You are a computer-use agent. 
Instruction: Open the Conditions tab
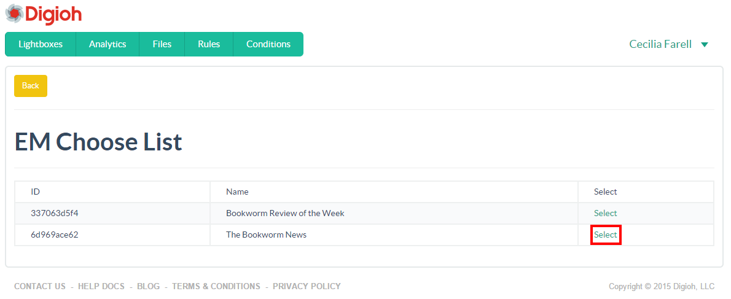[268, 44]
